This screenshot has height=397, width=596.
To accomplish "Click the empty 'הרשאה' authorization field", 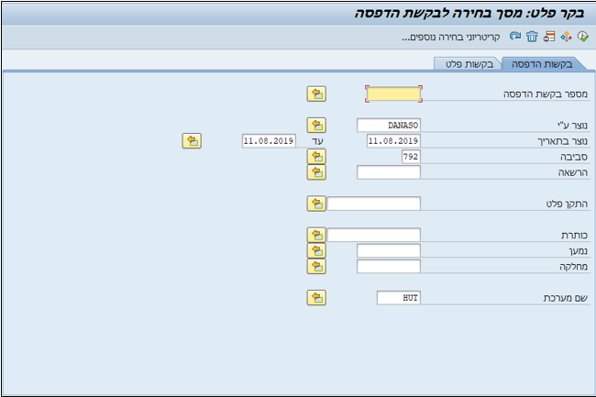I will (389, 172).
